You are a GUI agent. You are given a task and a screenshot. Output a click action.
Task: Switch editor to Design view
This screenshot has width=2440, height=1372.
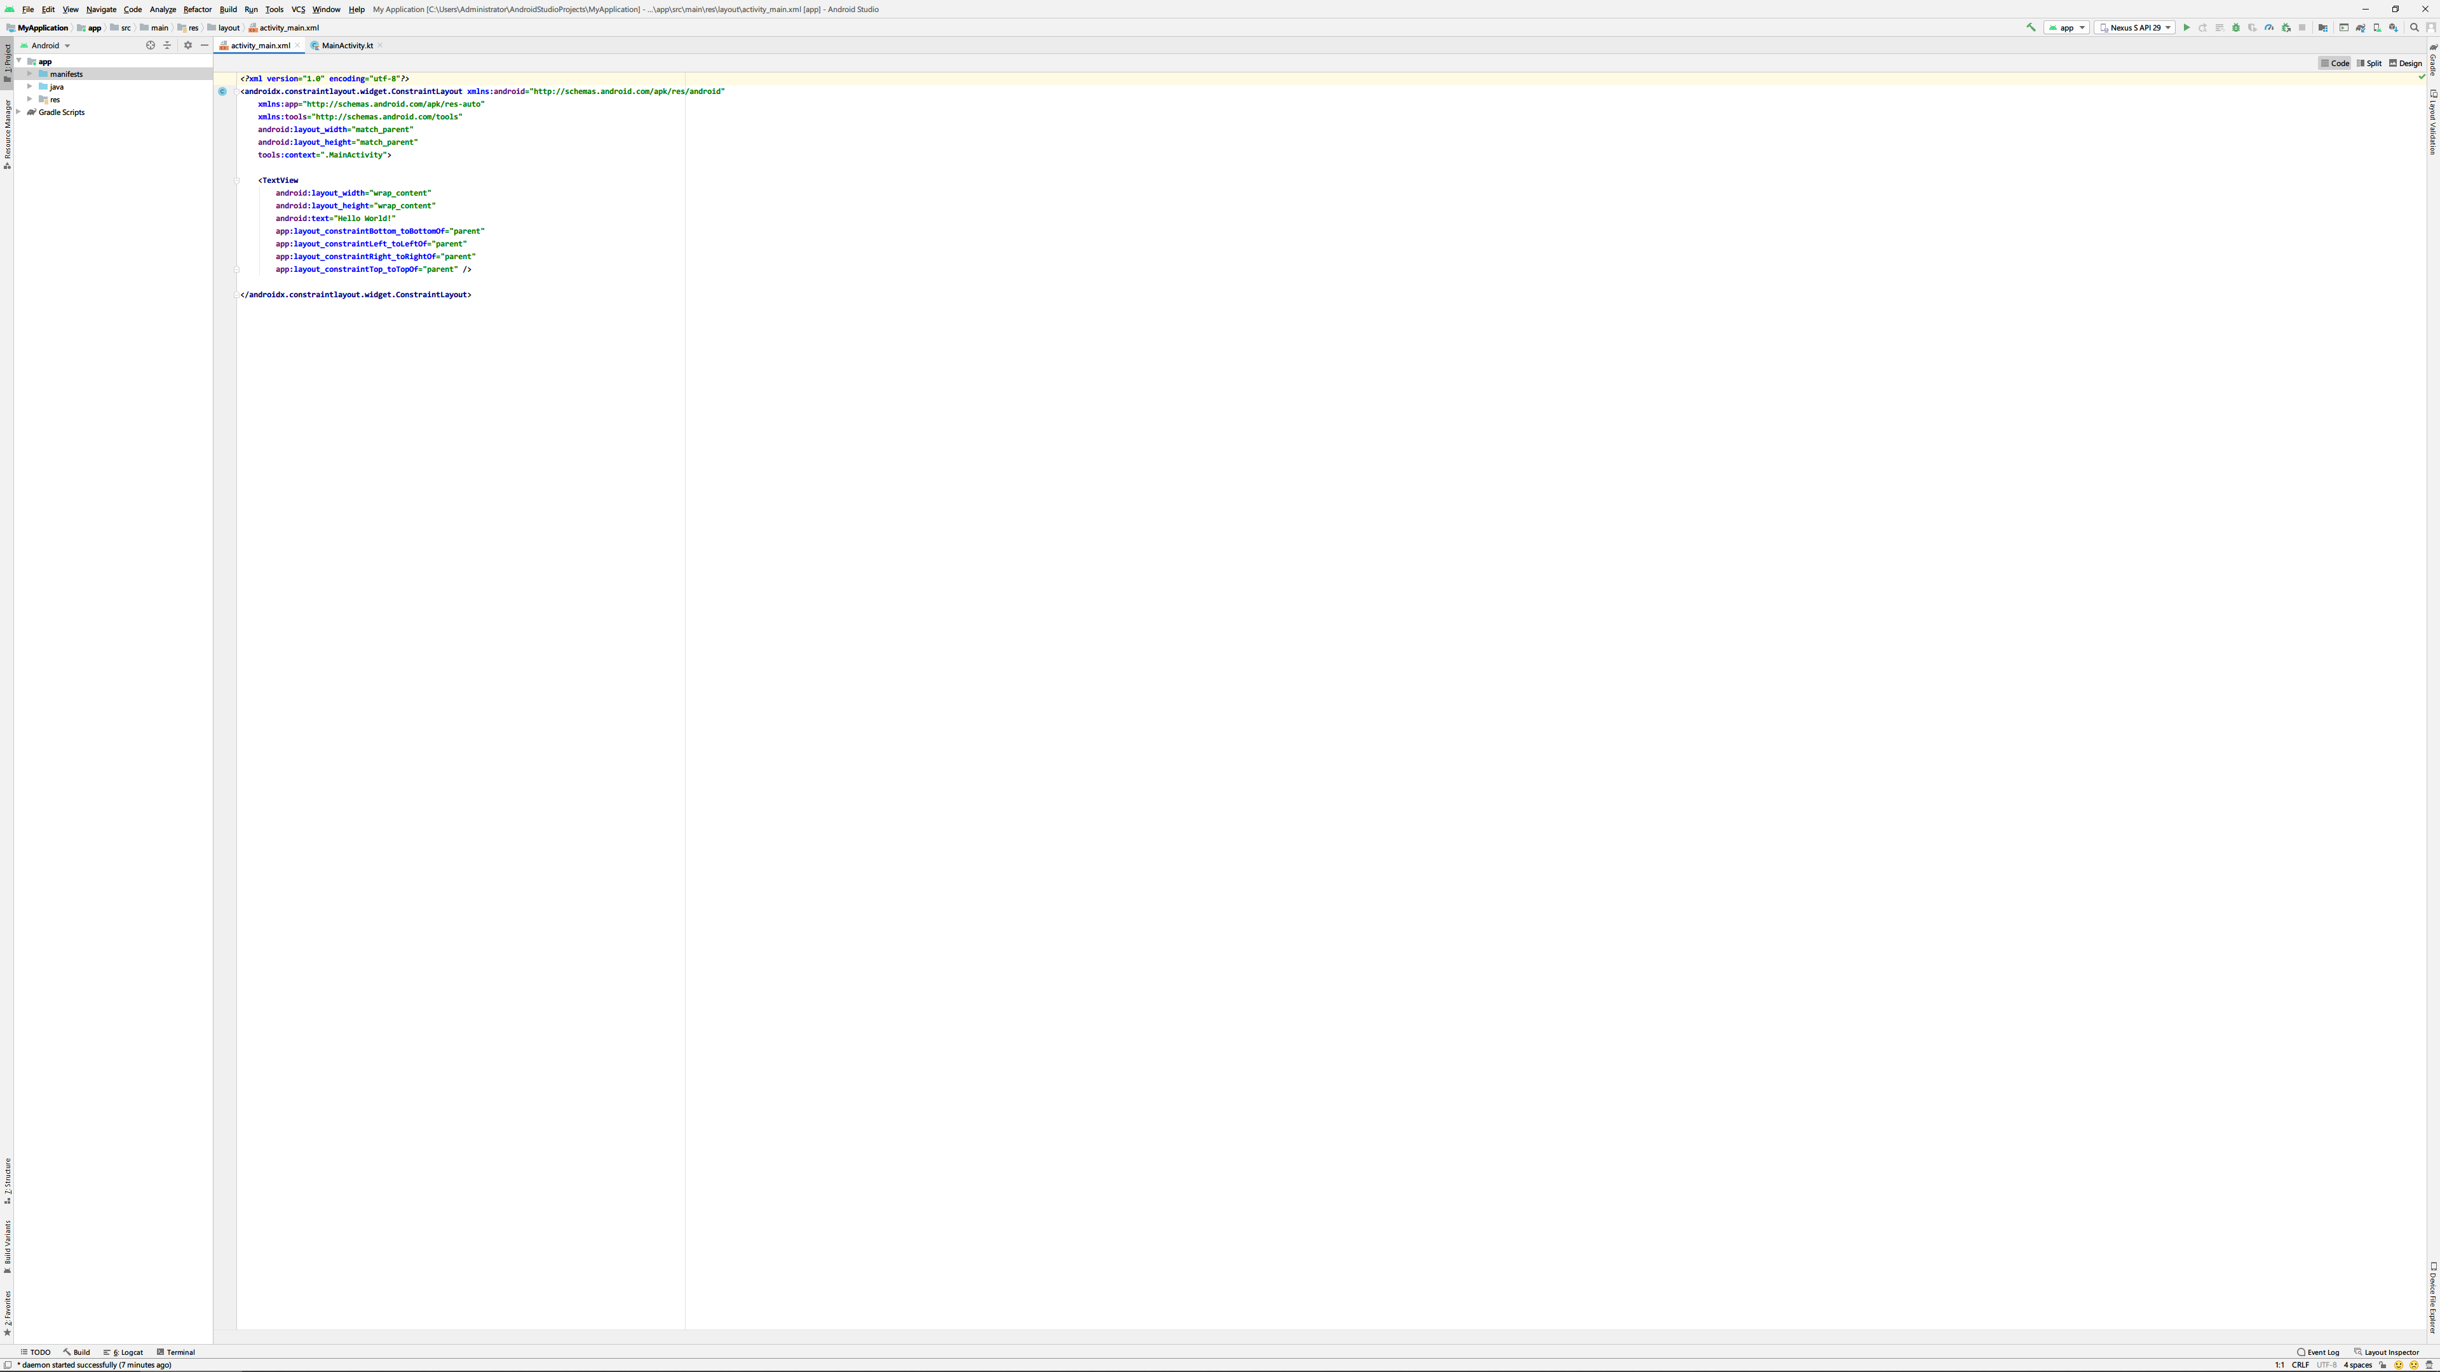click(x=2405, y=64)
